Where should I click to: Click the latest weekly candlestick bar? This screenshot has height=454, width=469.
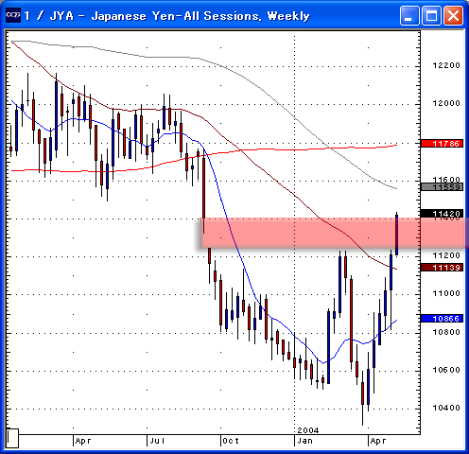pos(396,235)
